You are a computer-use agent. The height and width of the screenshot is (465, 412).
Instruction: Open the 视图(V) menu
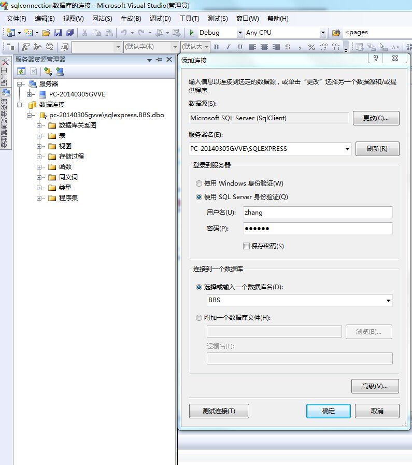coord(73,19)
